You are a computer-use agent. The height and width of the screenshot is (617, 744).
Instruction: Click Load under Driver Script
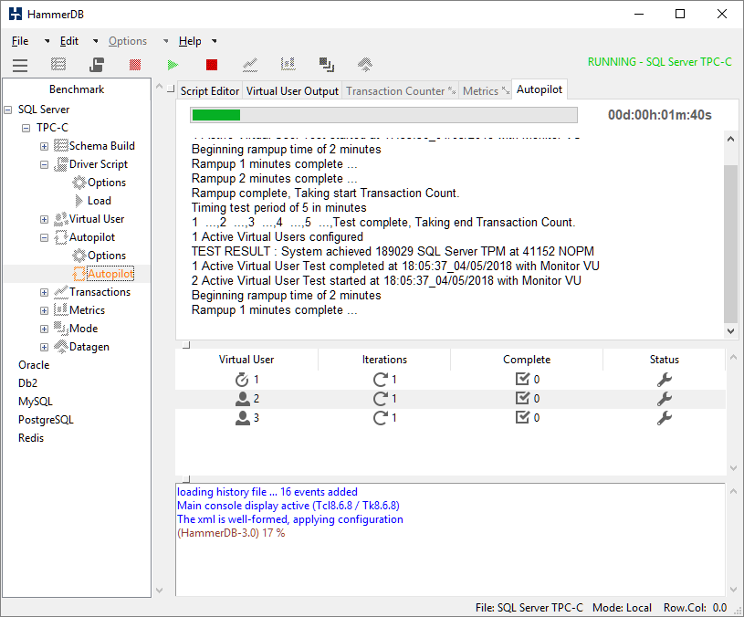coord(100,201)
